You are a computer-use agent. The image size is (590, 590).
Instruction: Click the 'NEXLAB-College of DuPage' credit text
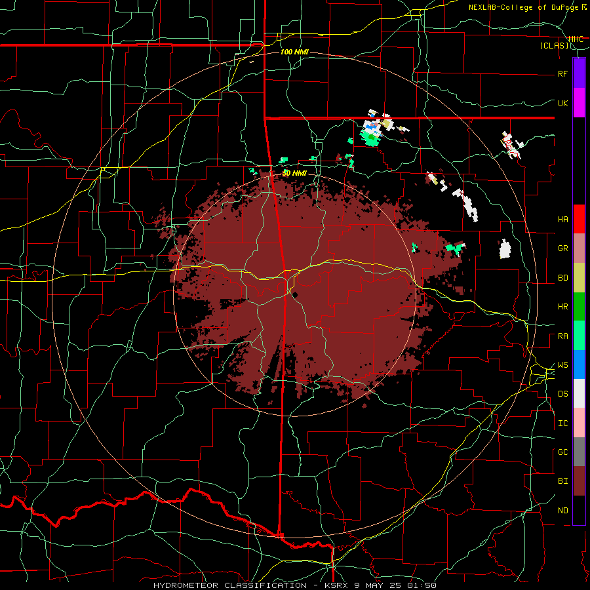tap(524, 7)
